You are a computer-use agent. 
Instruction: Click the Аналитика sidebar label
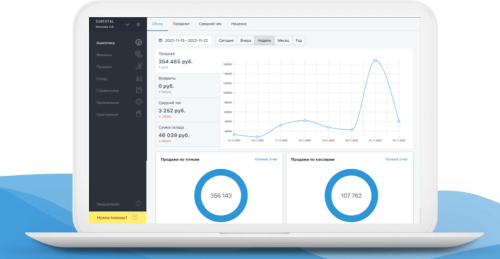point(106,43)
